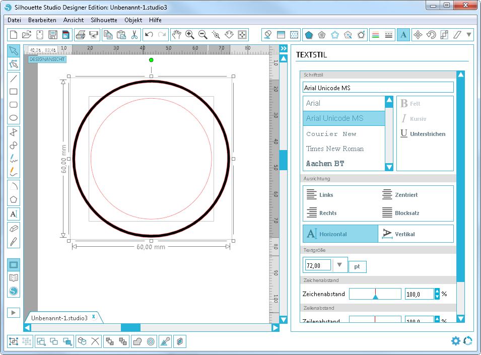Toggle Unterstrichen underline formatting
The height and width of the screenshot is (355, 481).
point(423,134)
